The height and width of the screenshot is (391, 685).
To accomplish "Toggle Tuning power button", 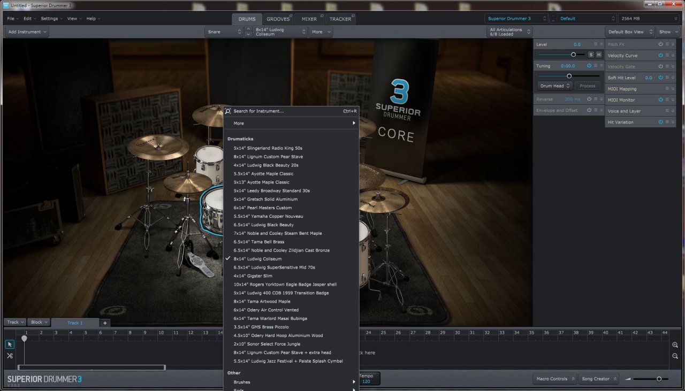I will click(x=589, y=65).
